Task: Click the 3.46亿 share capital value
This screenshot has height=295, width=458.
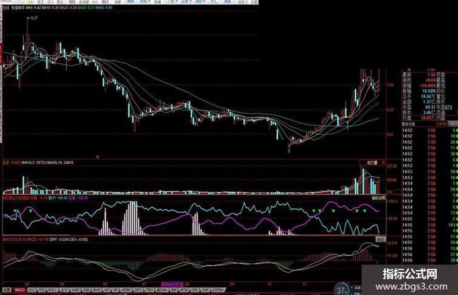Action: tap(429, 113)
